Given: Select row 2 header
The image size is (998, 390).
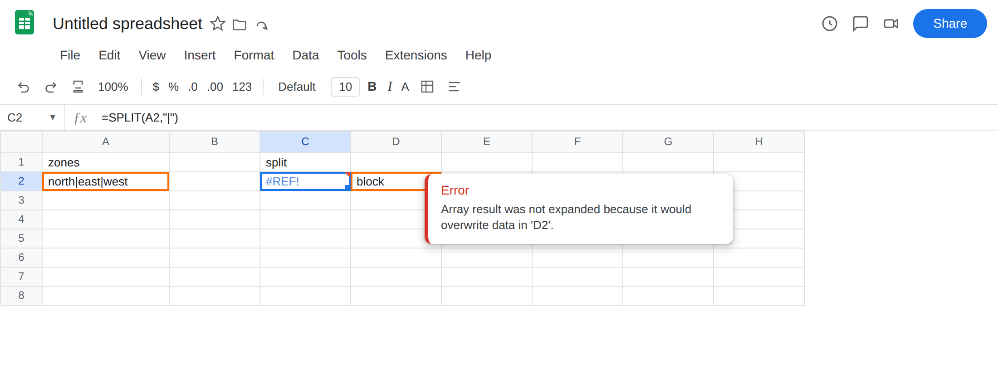Looking at the screenshot, I should point(21,181).
